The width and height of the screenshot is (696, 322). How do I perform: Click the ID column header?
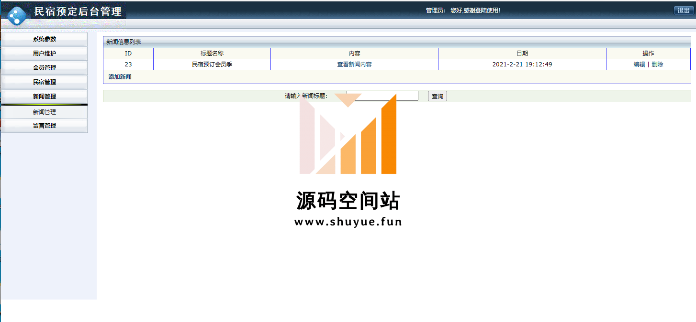click(x=128, y=54)
